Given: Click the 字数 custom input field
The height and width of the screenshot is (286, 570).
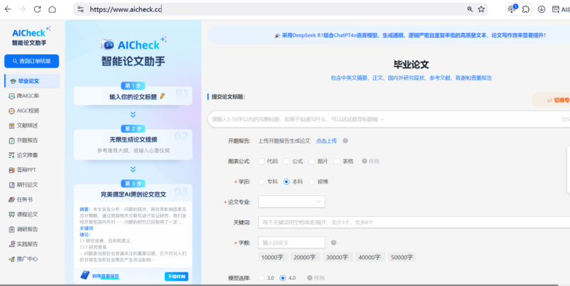Looking at the screenshot, I should coord(292,242).
